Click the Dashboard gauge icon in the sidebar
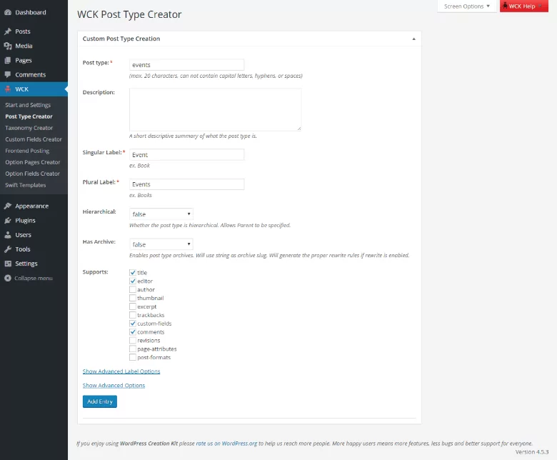 8,12
